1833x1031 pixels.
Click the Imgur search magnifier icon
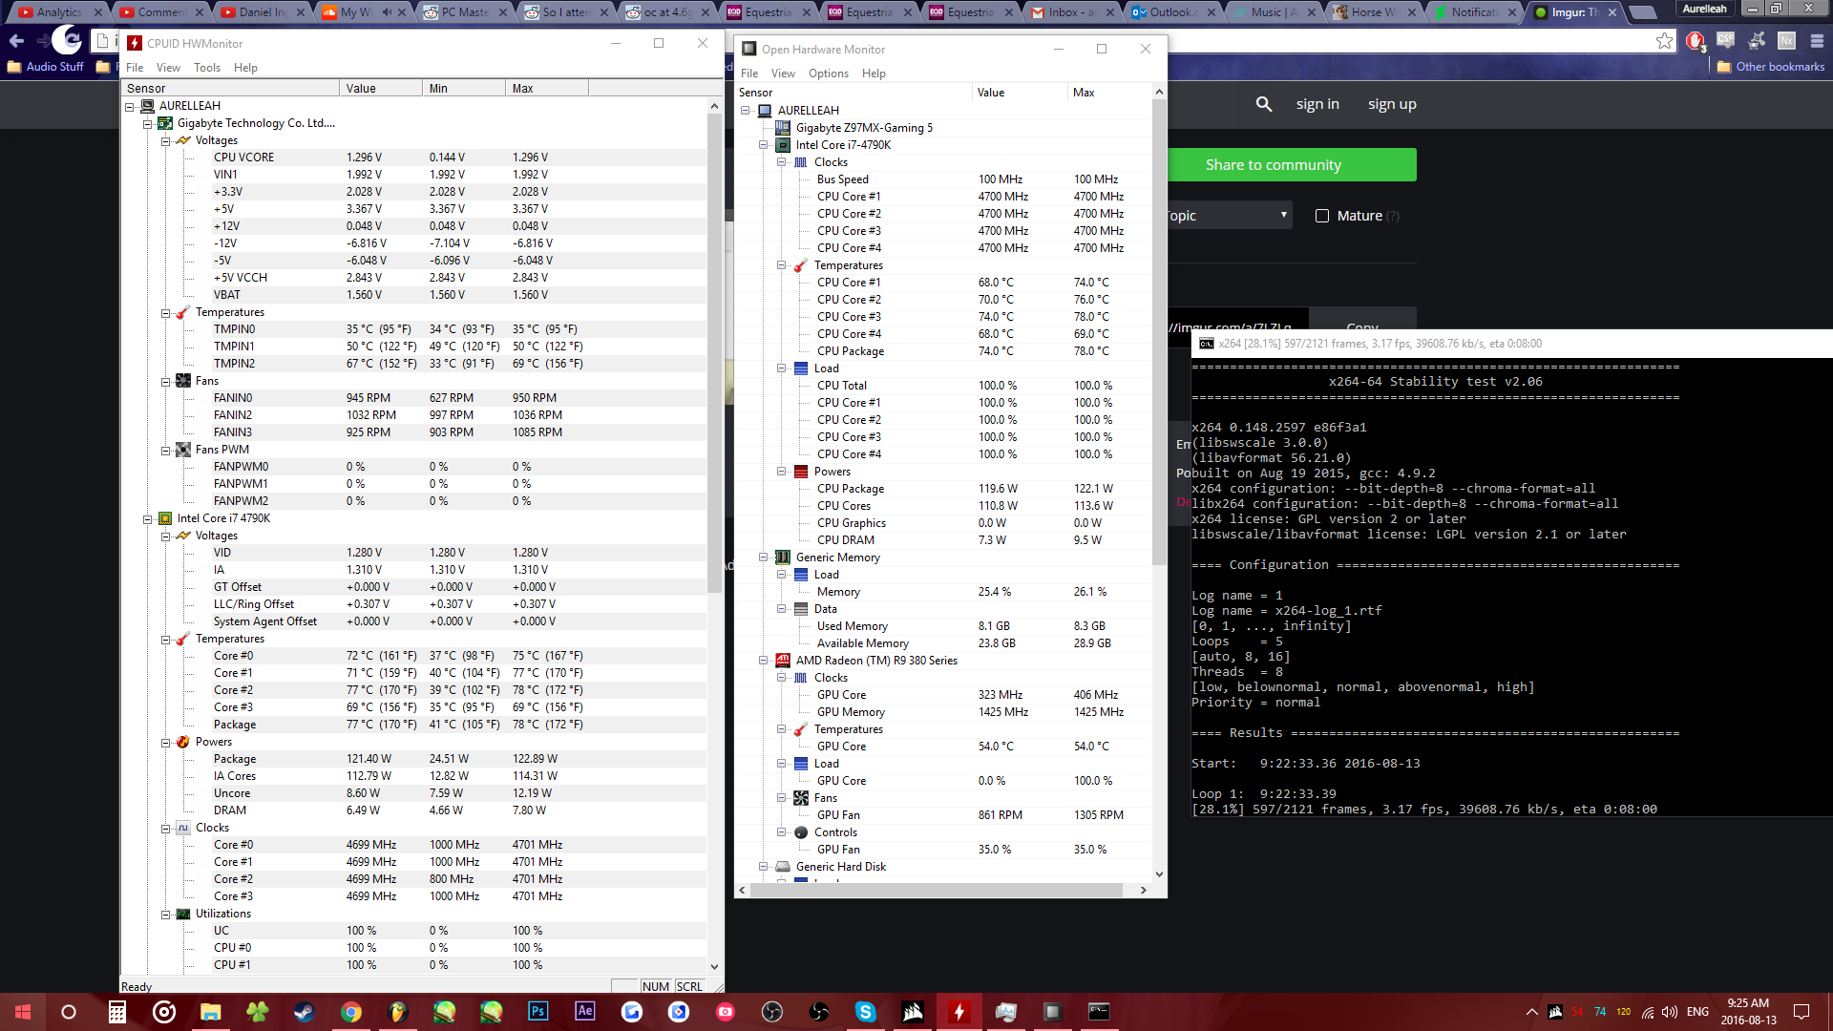[1264, 104]
